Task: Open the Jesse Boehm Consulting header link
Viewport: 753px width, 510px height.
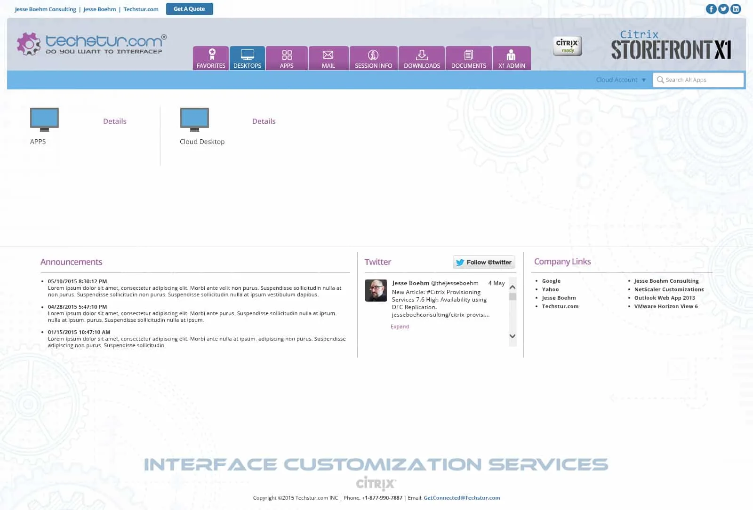Action: (x=45, y=9)
